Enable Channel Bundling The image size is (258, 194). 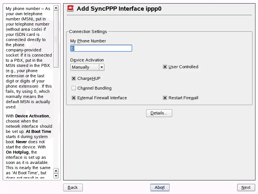click(74, 88)
